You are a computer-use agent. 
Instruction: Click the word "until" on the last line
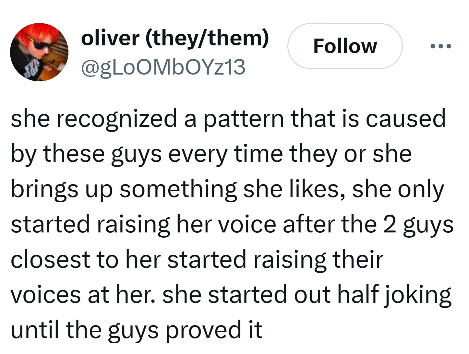(x=35, y=330)
